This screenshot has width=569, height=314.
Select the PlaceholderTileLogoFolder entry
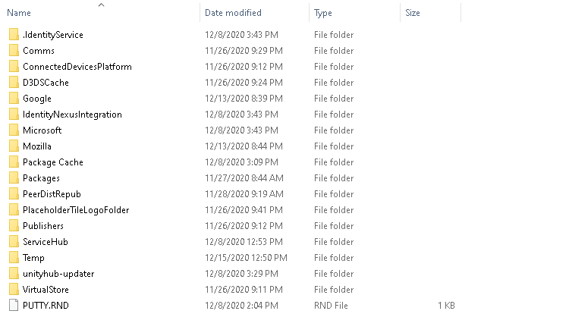[x=76, y=210]
